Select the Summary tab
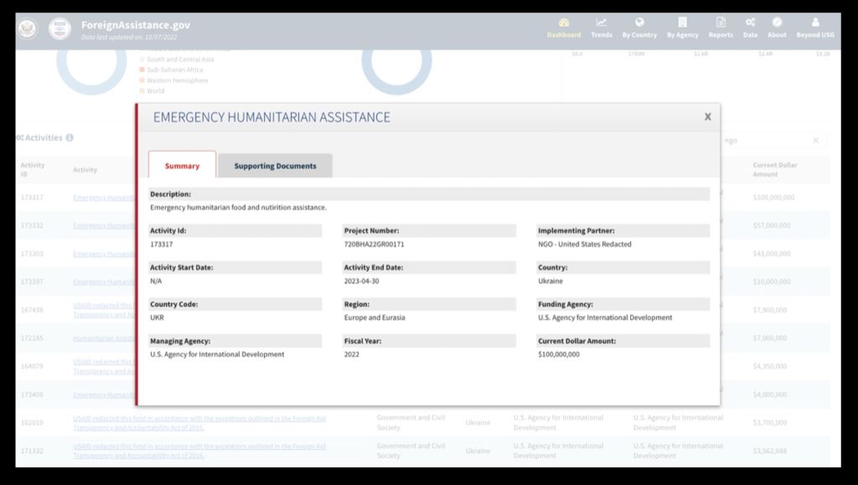This screenshot has width=858, height=485. point(182,166)
